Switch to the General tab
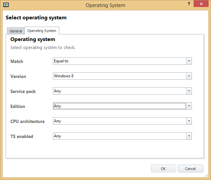Viewport: 211px width, 180px height. (x=16, y=31)
